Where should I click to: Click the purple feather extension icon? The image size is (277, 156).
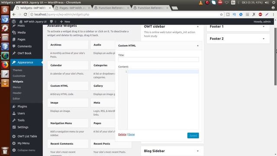(267, 14)
